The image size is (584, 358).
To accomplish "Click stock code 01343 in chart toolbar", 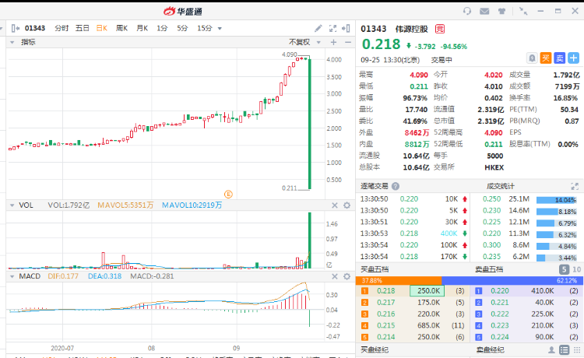I will coord(35,28).
